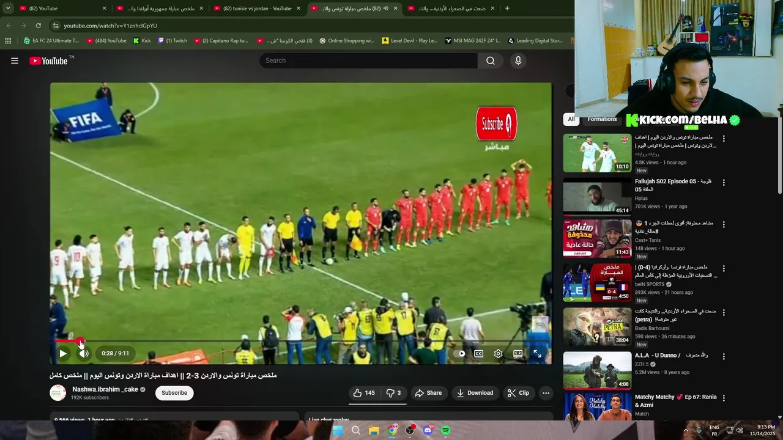Play the video with the play button
Viewport: 783px width, 440px height.
(x=63, y=353)
